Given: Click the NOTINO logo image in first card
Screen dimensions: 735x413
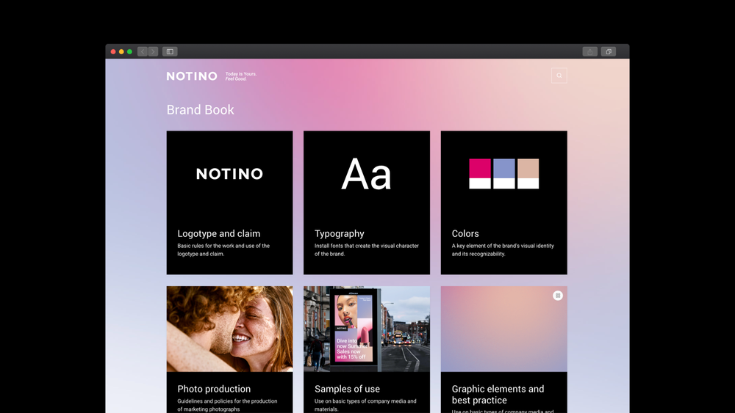Looking at the screenshot, I should pos(229,174).
